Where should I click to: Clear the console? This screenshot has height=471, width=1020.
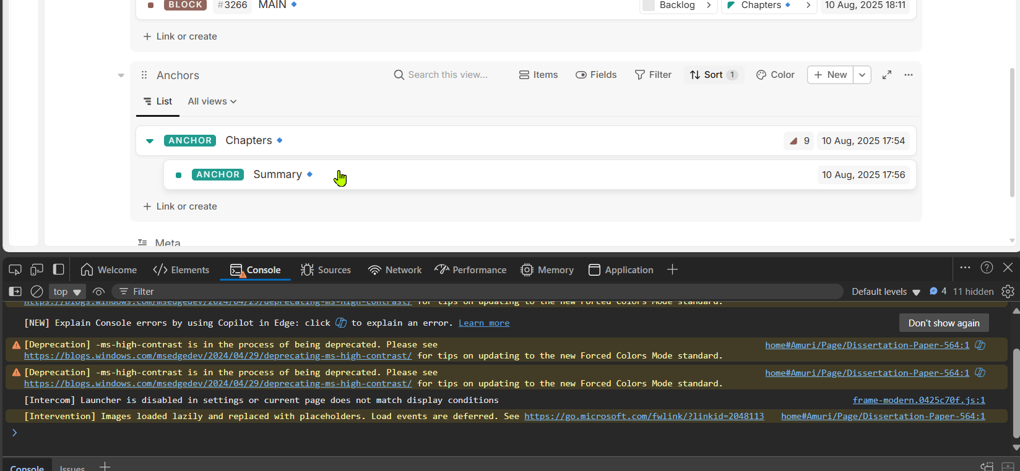pos(37,291)
